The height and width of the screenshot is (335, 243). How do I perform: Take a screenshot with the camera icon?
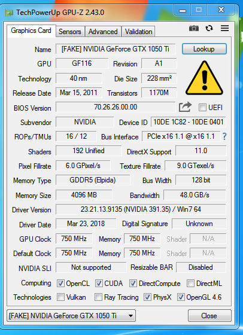[194, 28]
